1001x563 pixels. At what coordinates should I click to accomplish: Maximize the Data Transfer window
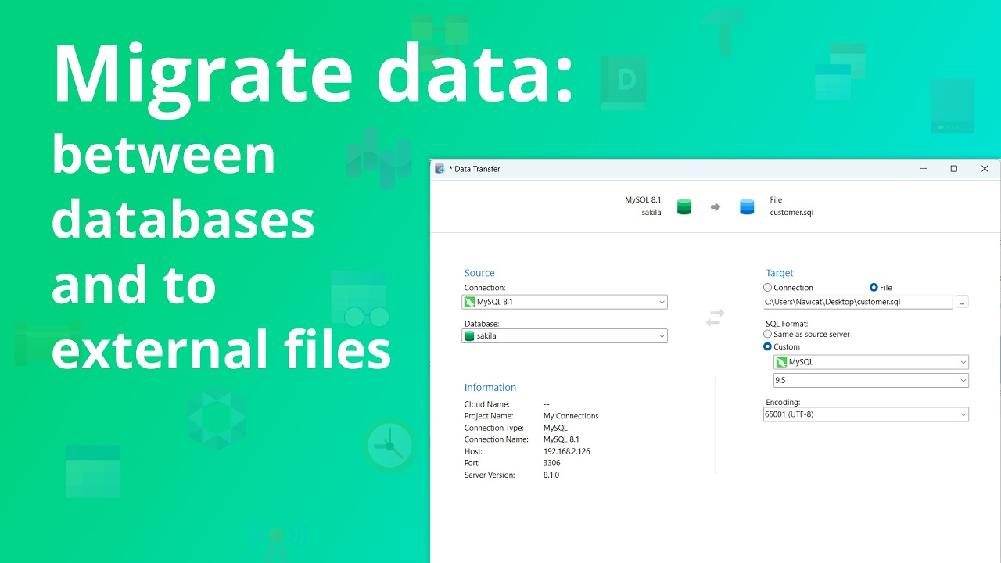(x=953, y=169)
